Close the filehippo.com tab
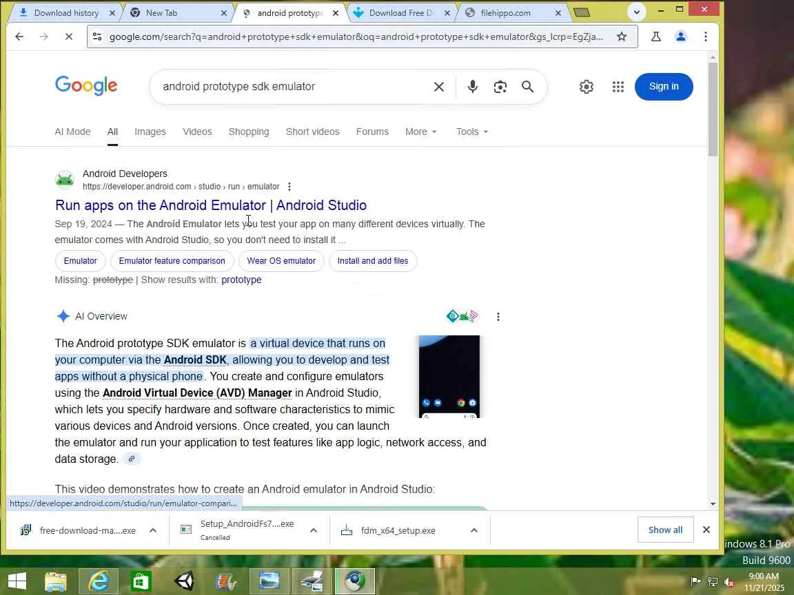This screenshot has height=595, width=794. (558, 13)
